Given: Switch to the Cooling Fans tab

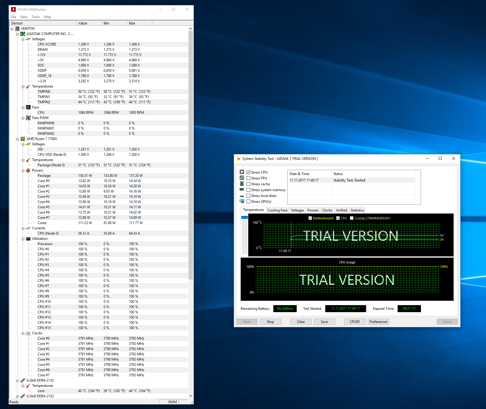Looking at the screenshot, I should [x=277, y=210].
